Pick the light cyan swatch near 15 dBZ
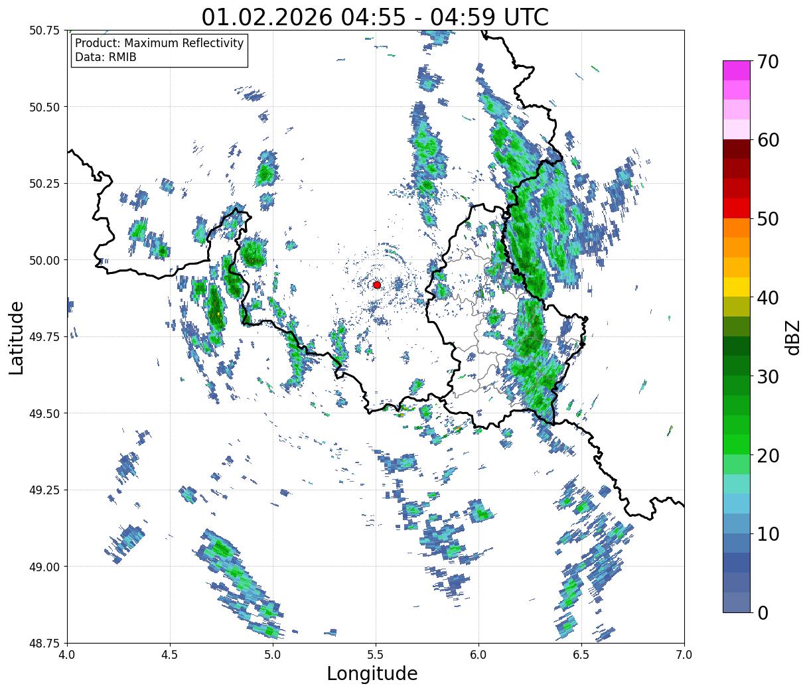This screenshot has height=690, width=809. coord(737,484)
